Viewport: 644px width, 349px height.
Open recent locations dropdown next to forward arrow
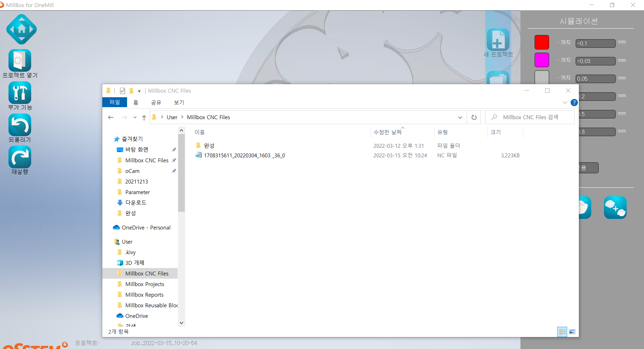[x=135, y=117]
